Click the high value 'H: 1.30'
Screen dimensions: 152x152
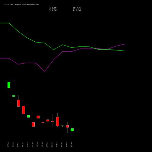(77, 8)
